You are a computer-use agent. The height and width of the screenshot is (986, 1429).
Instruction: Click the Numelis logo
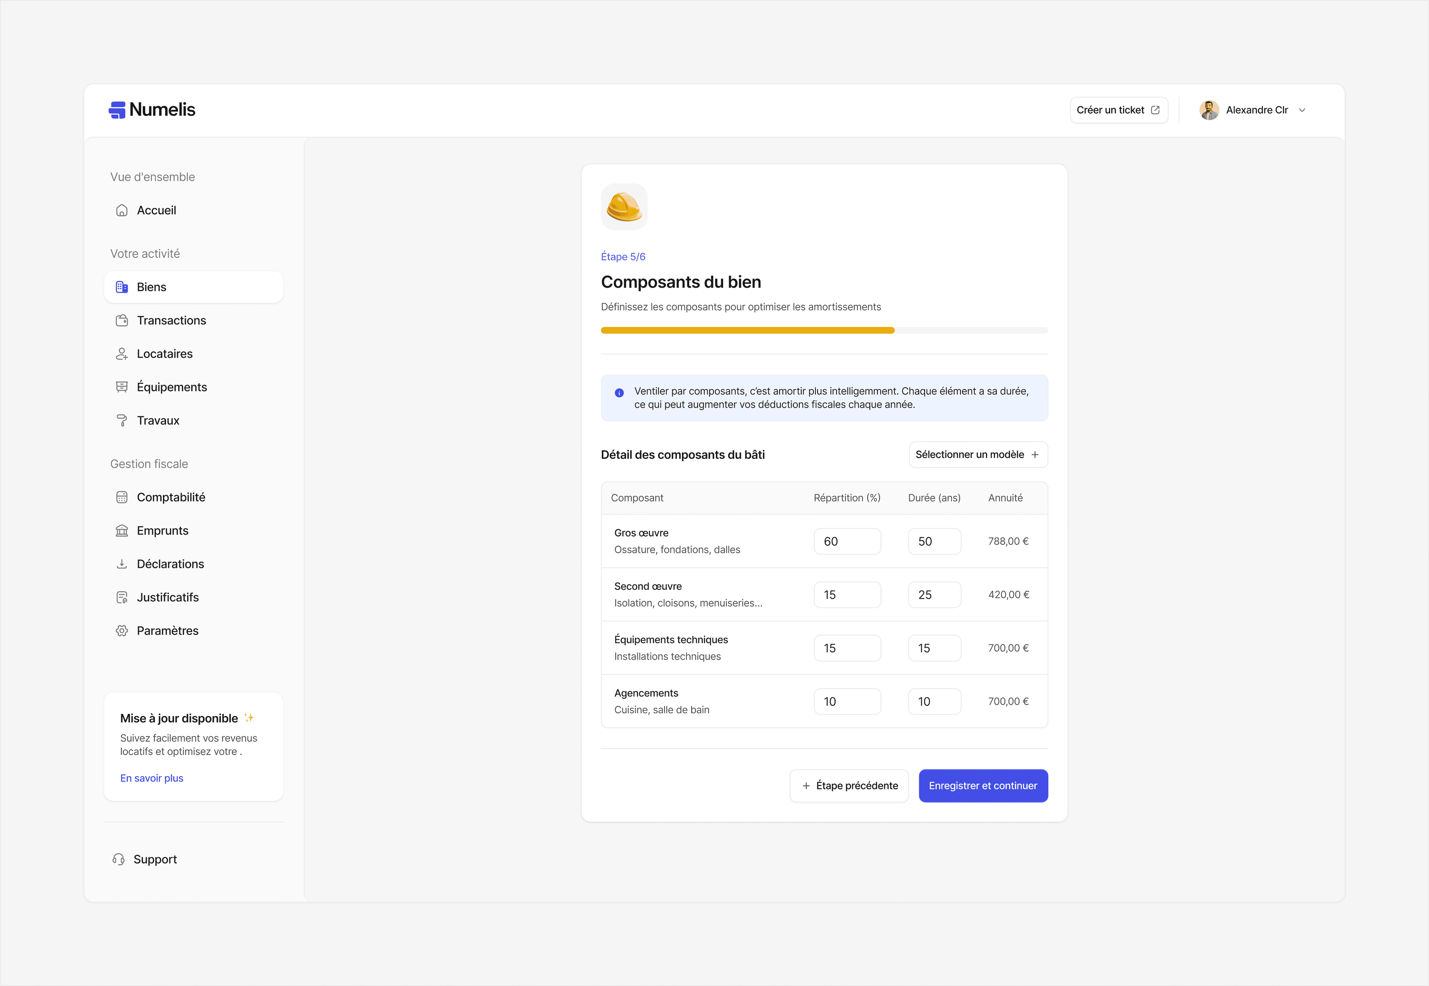(152, 109)
